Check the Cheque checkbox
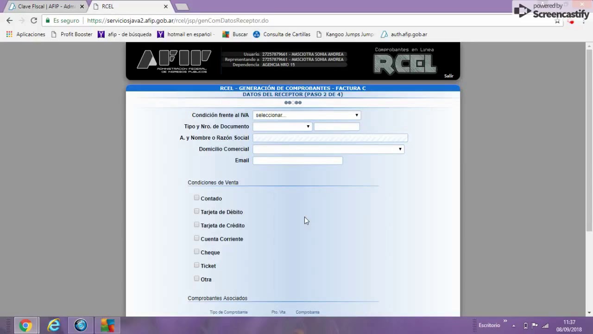This screenshot has width=593, height=334. click(x=196, y=252)
